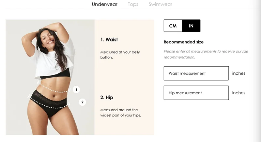
Task: Click the "2. Hip" heading
Action: [x=107, y=97]
